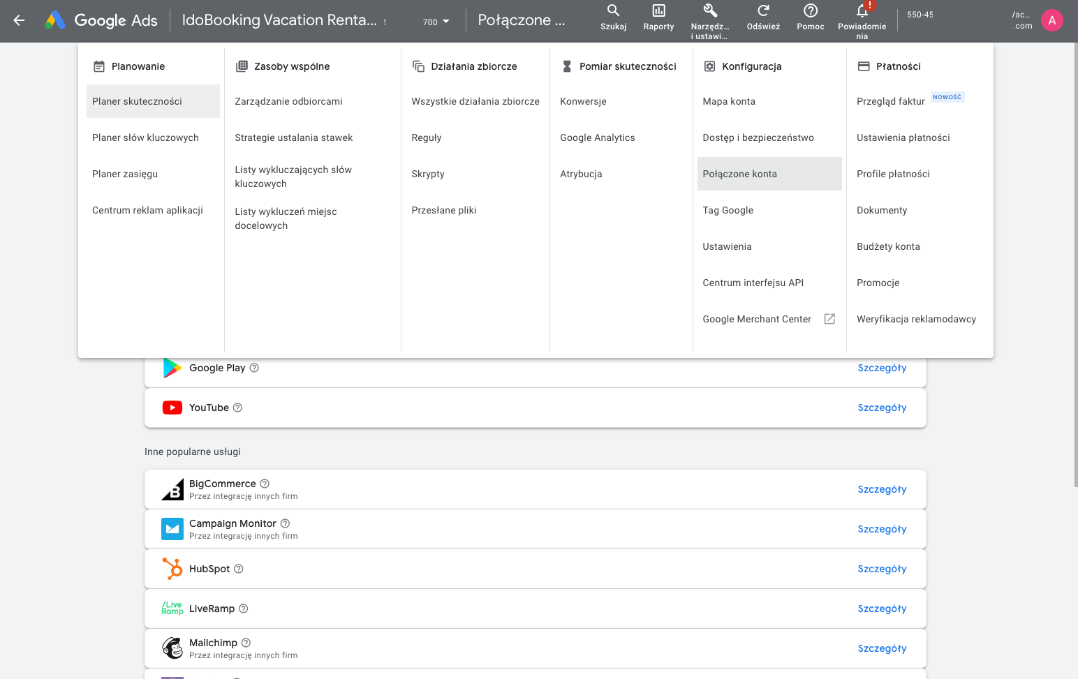Click help icon next to Campaign Monitor

285,523
